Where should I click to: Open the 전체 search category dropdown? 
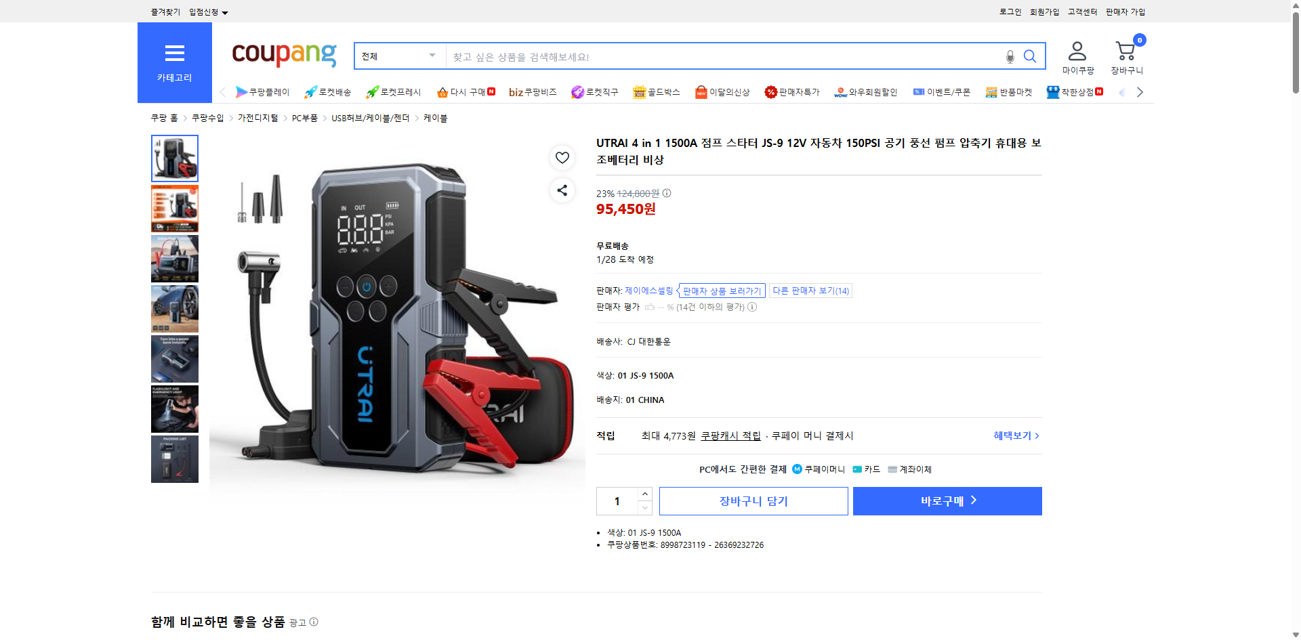point(398,56)
